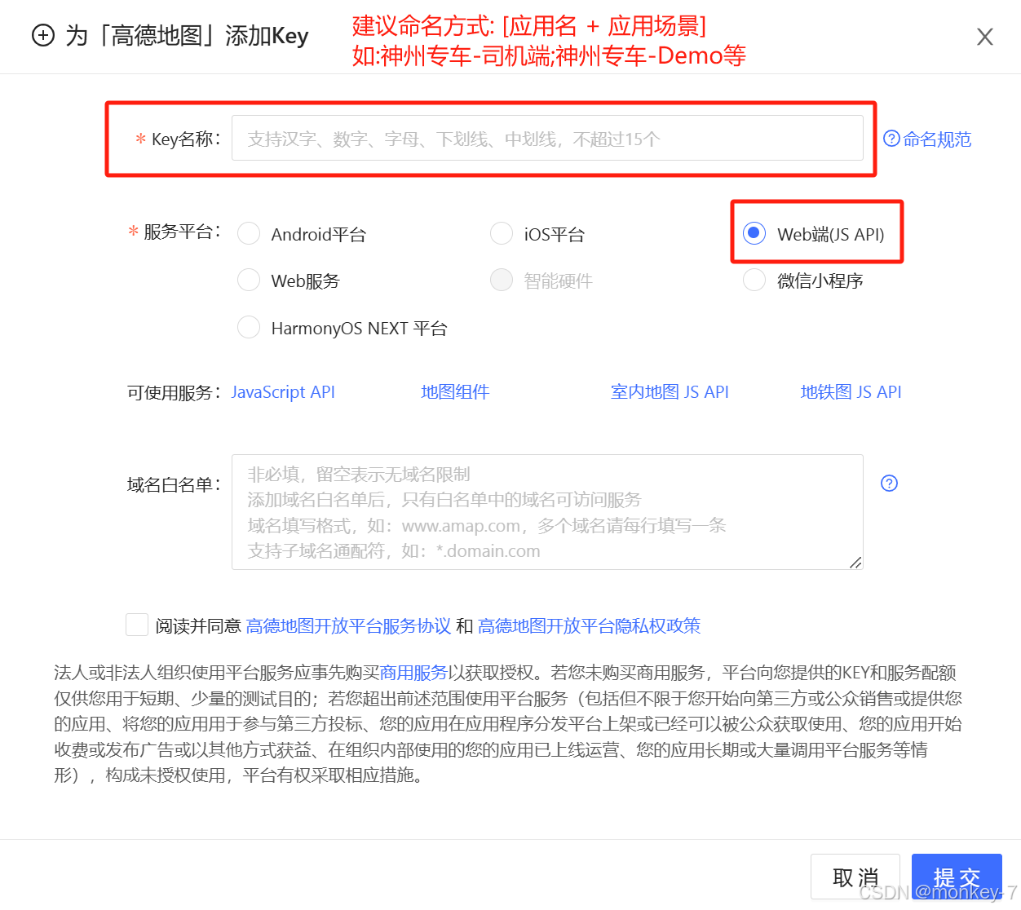Choose HarmonyOS NEXT 平台 option
Image resolution: width=1021 pixels, height=910 pixels.
pos(249,328)
